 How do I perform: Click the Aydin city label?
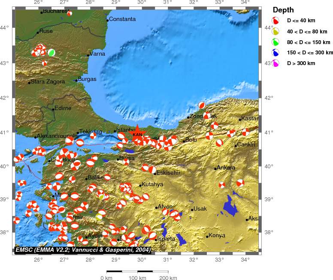(95, 236)
